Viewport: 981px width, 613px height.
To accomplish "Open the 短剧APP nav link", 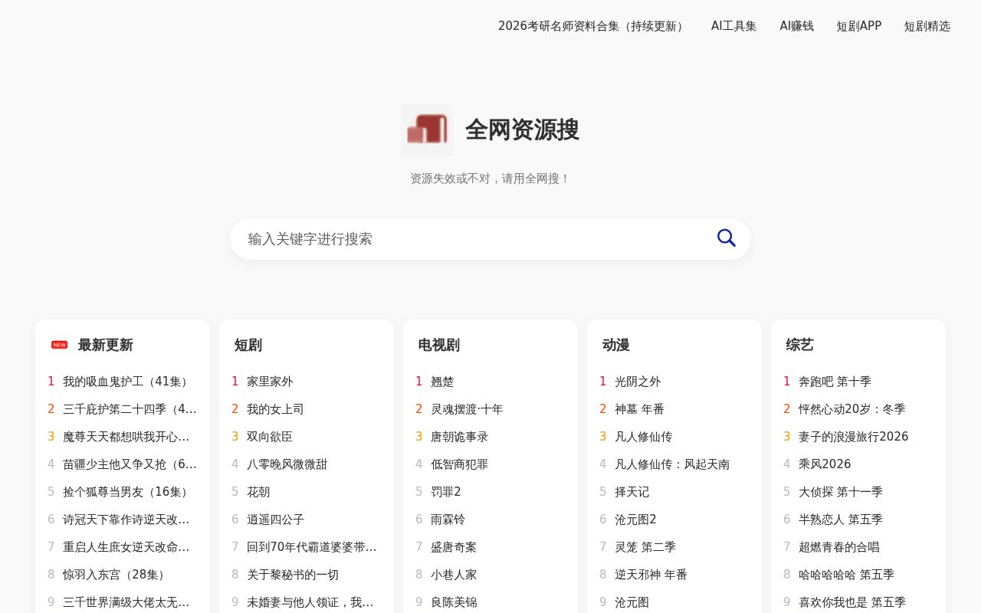I will (x=859, y=26).
